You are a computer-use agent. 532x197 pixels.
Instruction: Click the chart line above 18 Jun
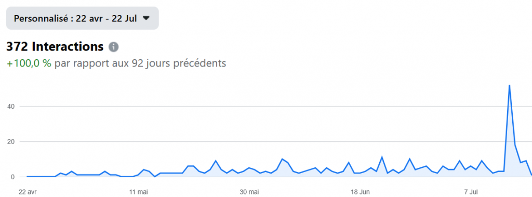[360, 173]
